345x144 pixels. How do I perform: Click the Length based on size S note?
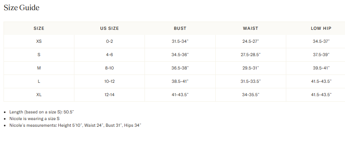(42, 112)
